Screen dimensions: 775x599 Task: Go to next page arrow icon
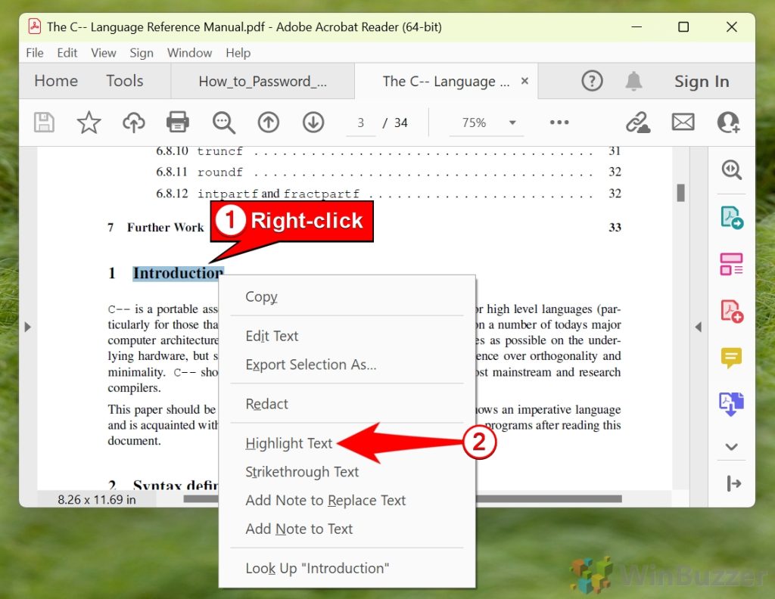[x=313, y=122]
